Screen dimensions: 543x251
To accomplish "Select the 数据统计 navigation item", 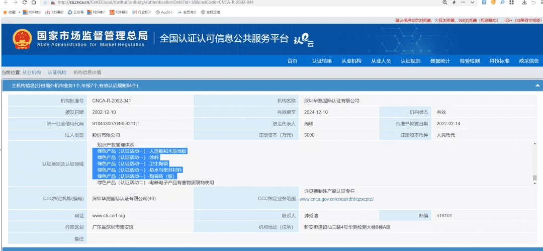I will click(440, 61).
